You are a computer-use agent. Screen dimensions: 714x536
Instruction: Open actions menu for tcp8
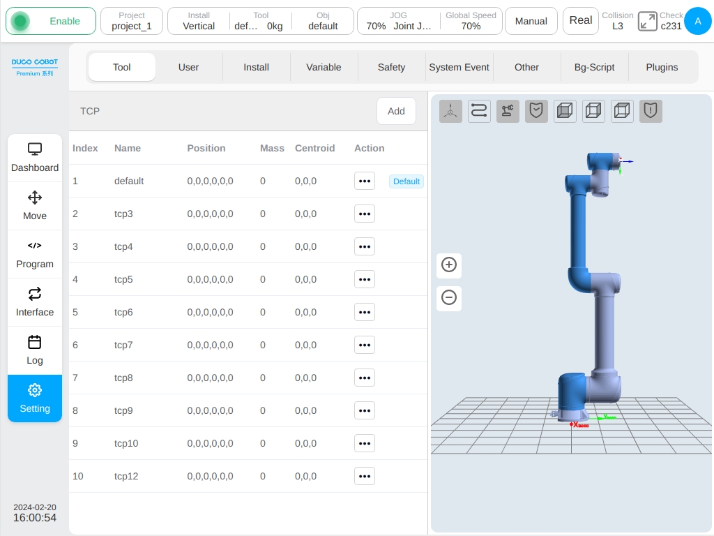pos(364,378)
